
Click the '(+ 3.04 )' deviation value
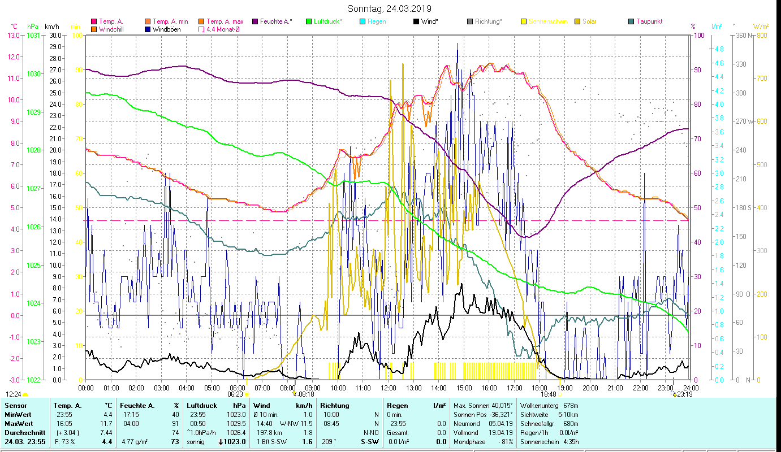click(x=67, y=433)
